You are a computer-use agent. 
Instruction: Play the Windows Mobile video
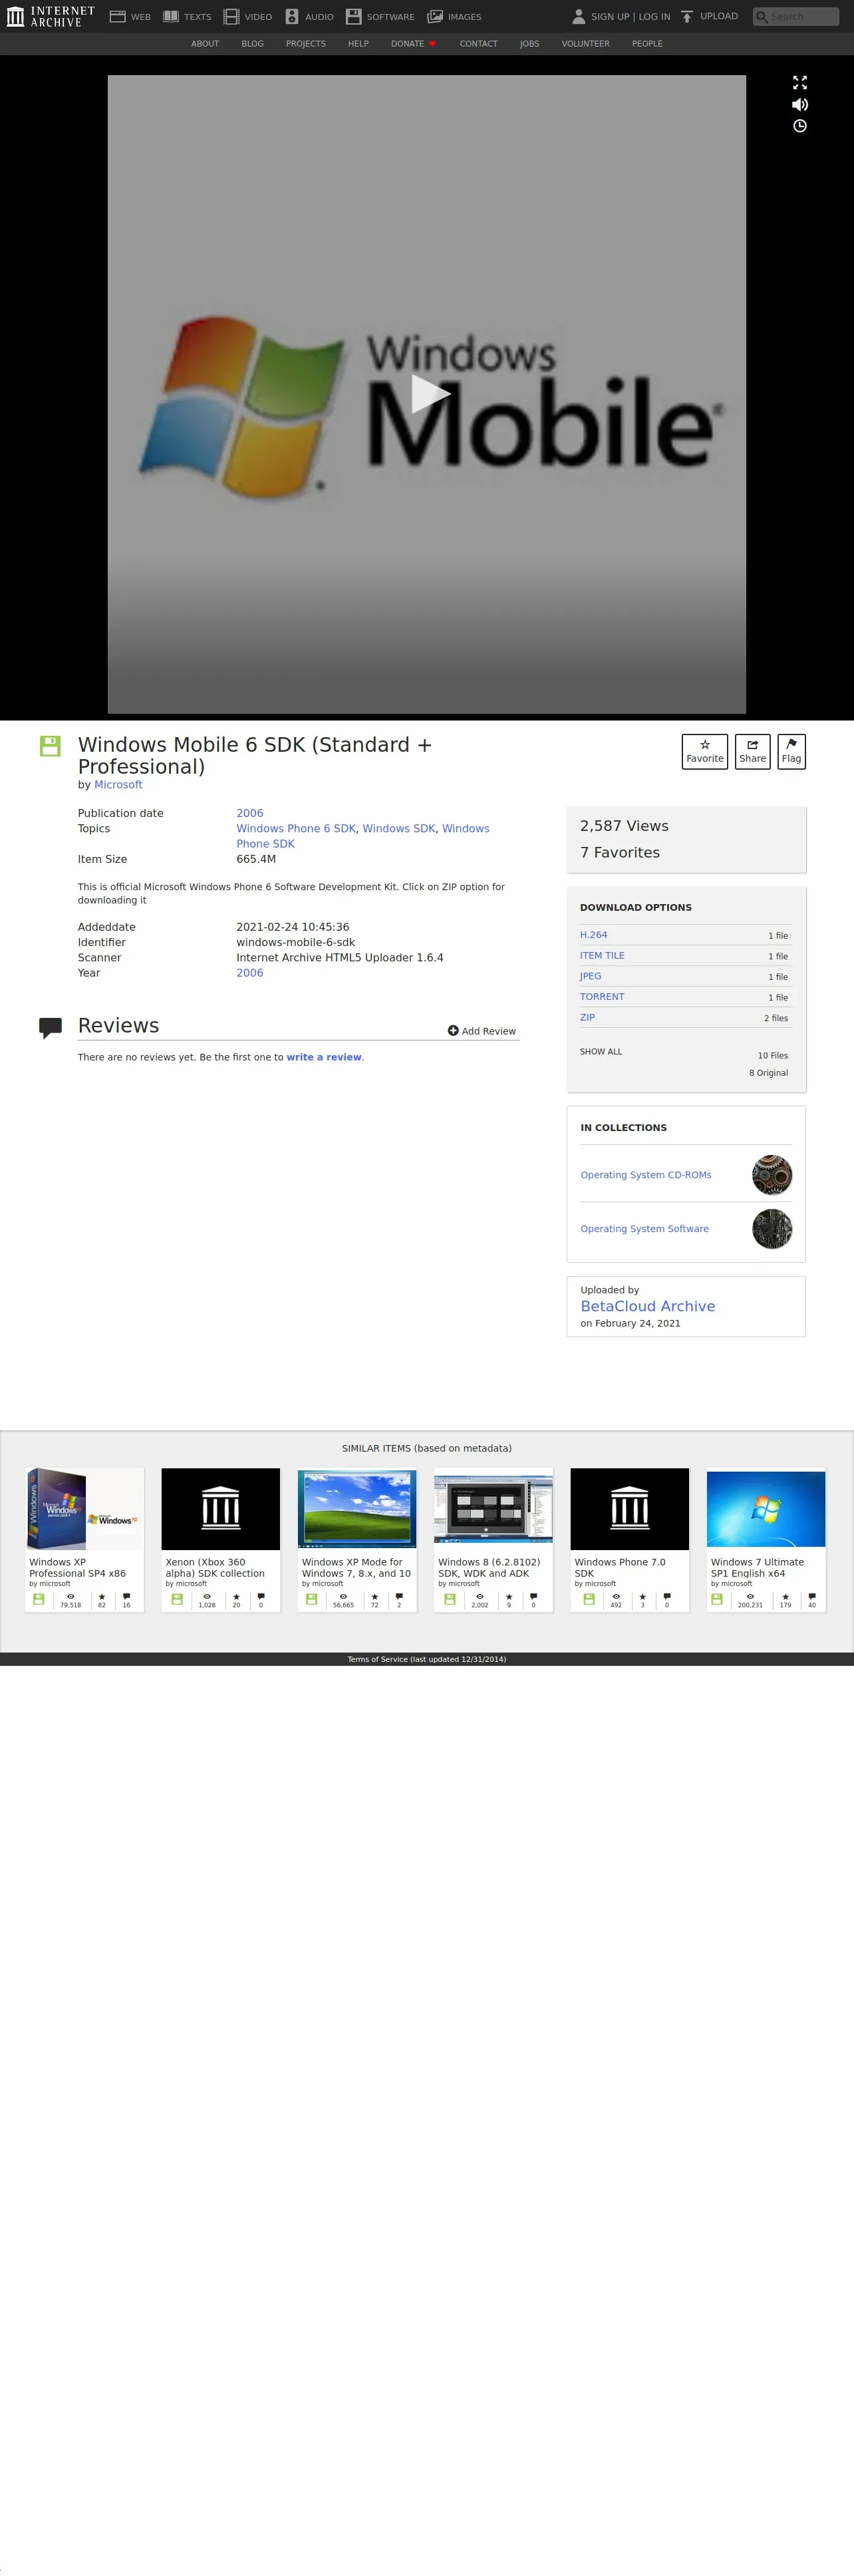click(x=430, y=394)
